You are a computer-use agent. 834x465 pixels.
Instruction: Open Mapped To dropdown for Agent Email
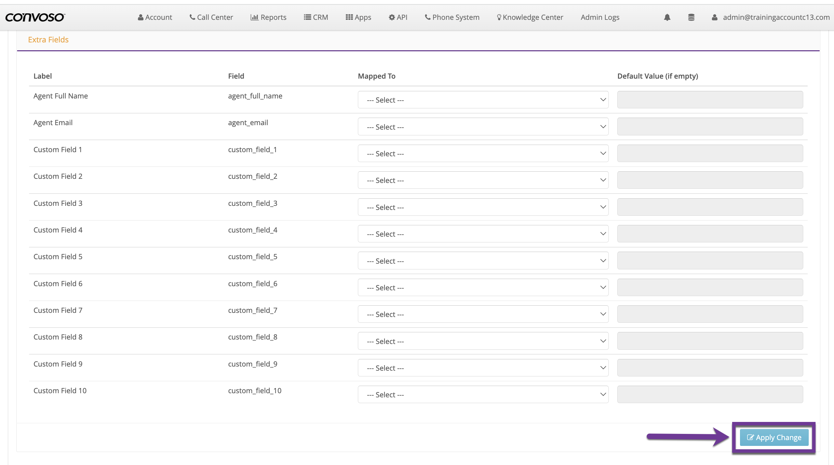(x=483, y=127)
